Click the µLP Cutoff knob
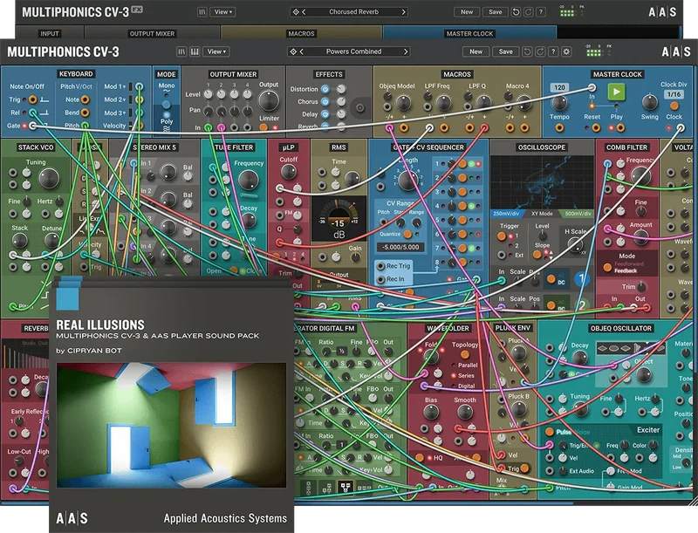The height and width of the screenshot is (533, 698). pyautogui.click(x=289, y=172)
